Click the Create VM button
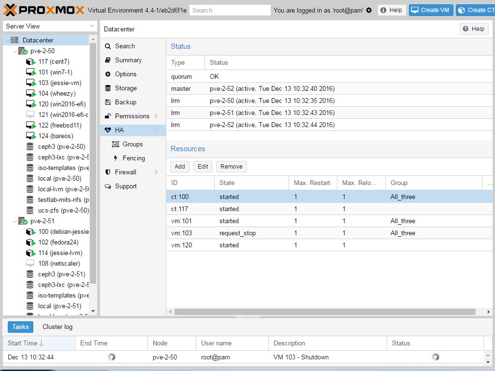 pyautogui.click(x=431, y=10)
